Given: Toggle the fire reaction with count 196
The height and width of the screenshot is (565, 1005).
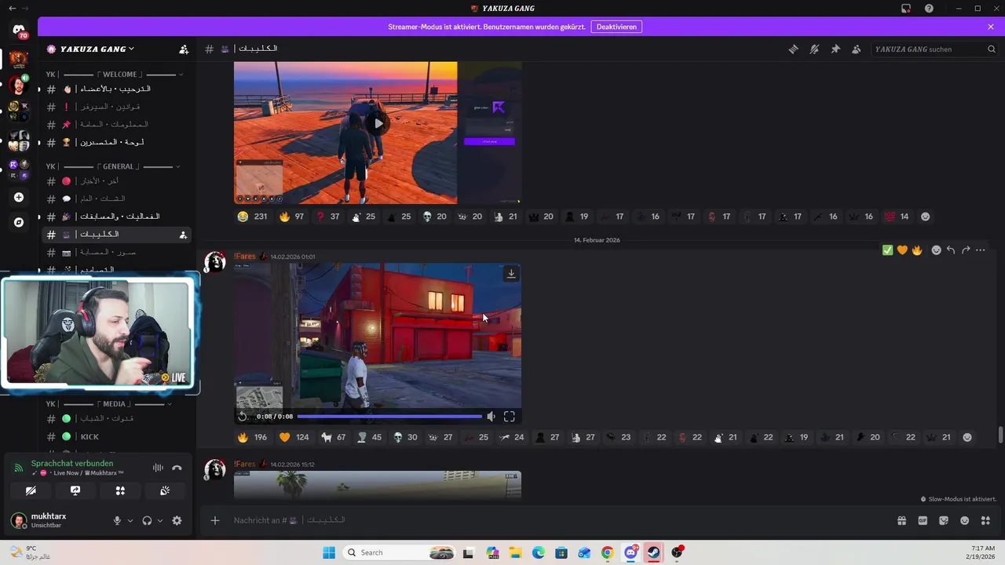Looking at the screenshot, I should pos(252,437).
